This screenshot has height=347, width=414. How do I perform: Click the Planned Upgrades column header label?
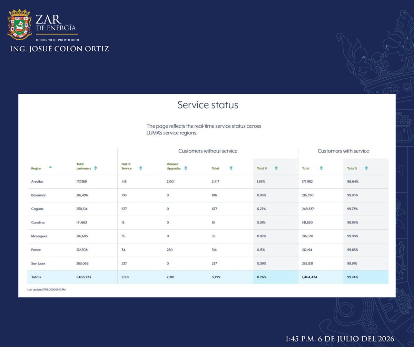[x=174, y=166]
